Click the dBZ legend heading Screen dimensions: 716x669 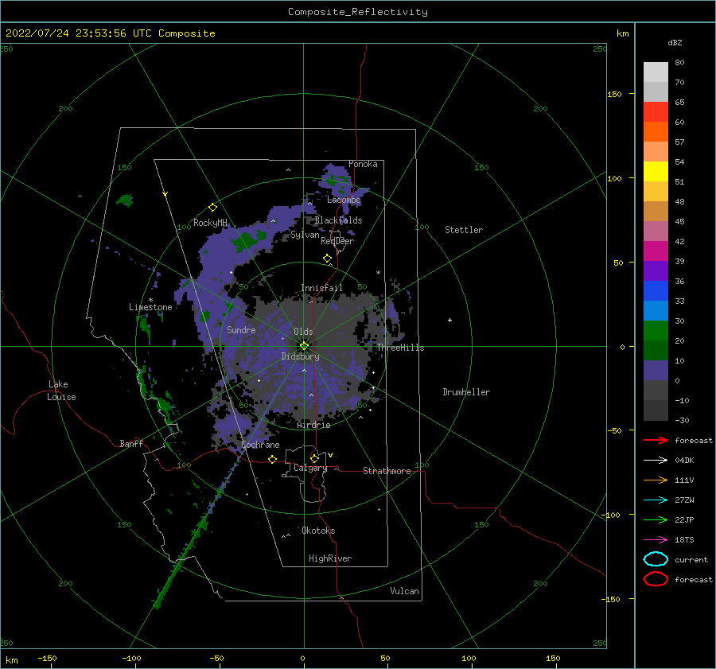[675, 43]
